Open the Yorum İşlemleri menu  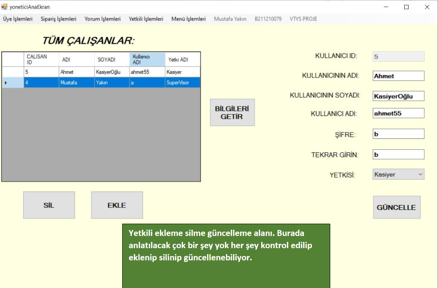tap(102, 19)
